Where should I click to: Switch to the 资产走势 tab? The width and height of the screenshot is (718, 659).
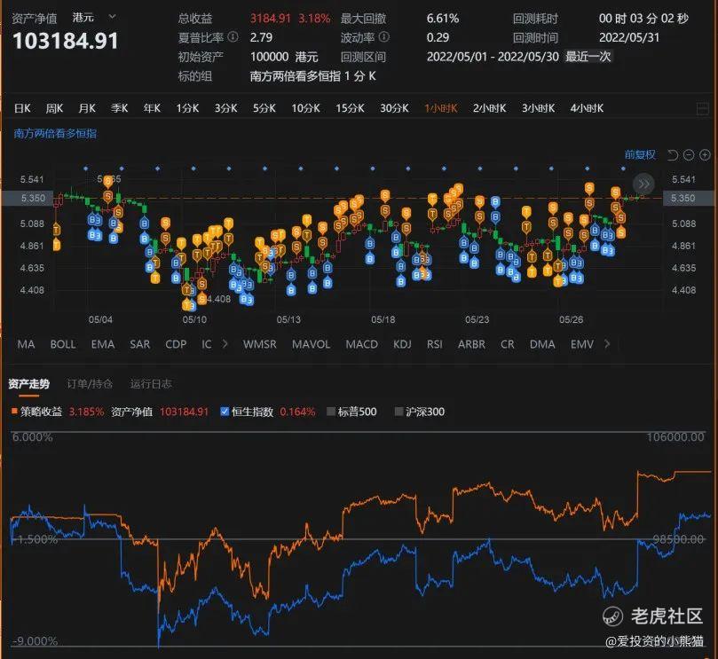coord(29,384)
